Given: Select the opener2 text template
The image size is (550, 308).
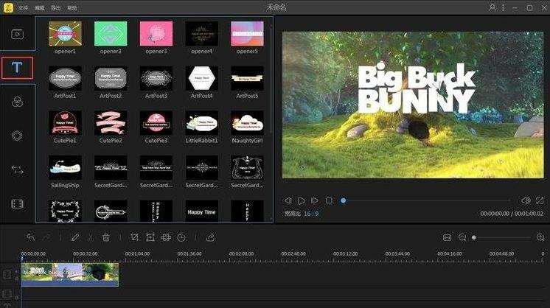Looking at the screenshot, I should pos(111,34).
